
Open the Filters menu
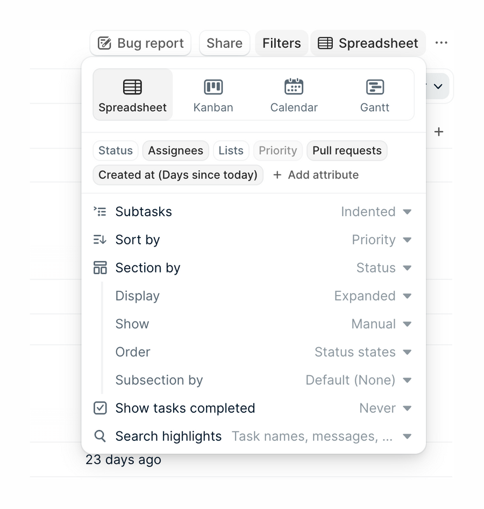pos(281,43)
